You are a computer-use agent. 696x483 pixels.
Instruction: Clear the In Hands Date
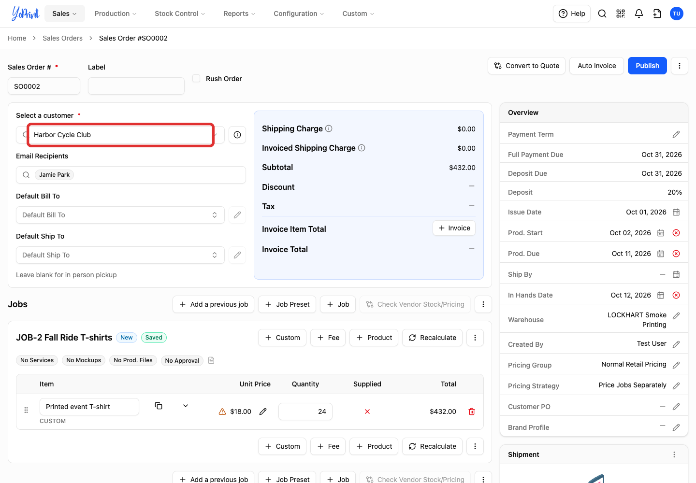[x=676, y=295]
